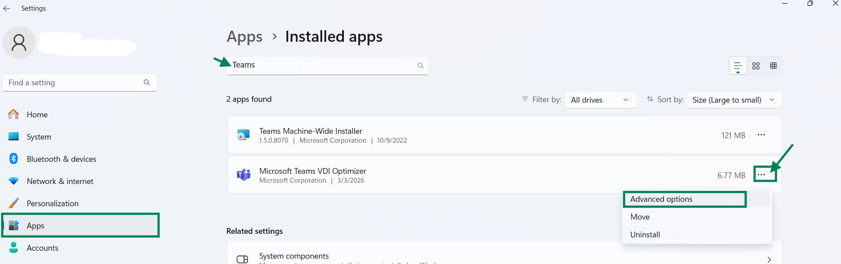Click the System monitor icon
Viewport: 841px width, 264px height.
point(14,136)
